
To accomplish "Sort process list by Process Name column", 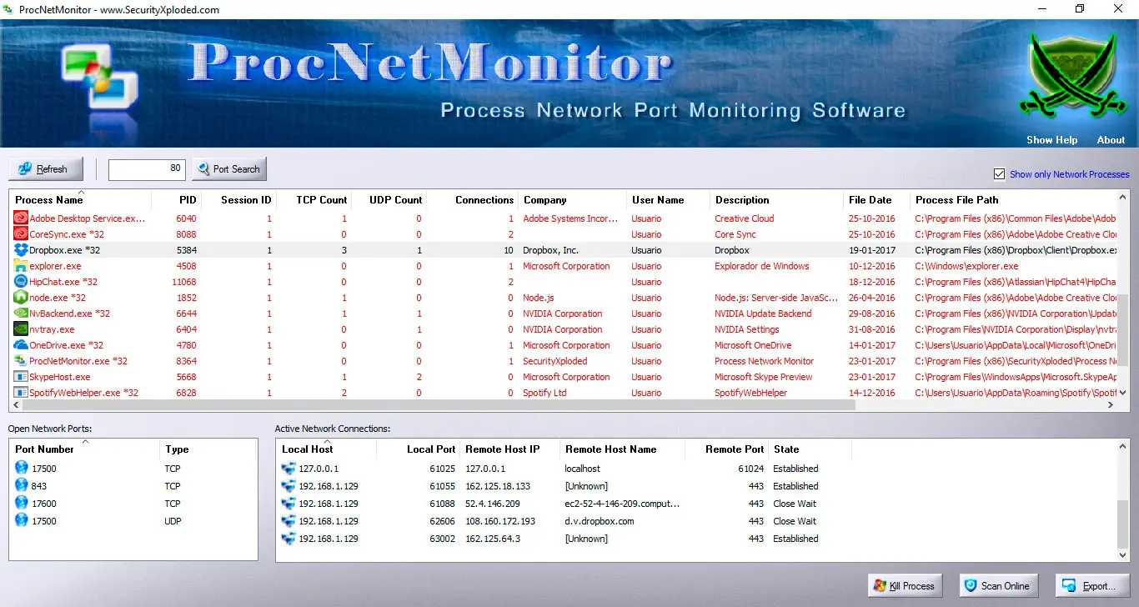I will point(80,200).
